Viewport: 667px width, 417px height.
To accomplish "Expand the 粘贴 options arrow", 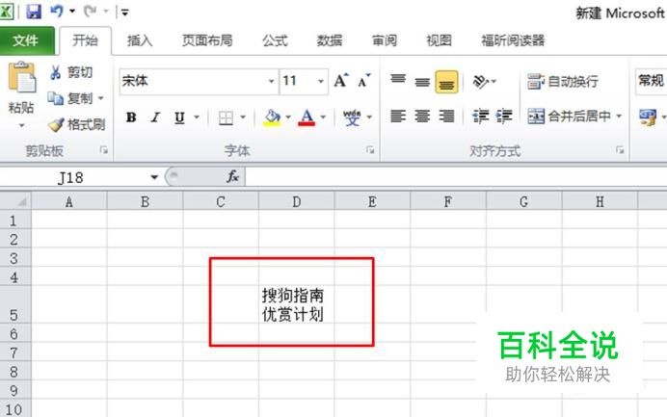I will (x=21, y=126).
